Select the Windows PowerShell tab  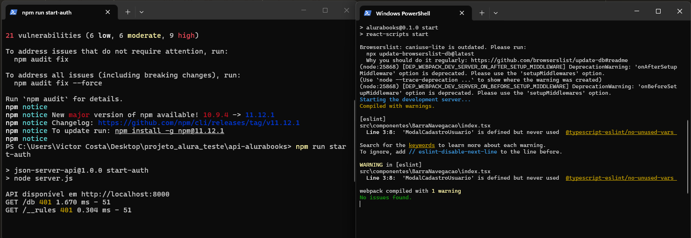(x=403, y=13)
